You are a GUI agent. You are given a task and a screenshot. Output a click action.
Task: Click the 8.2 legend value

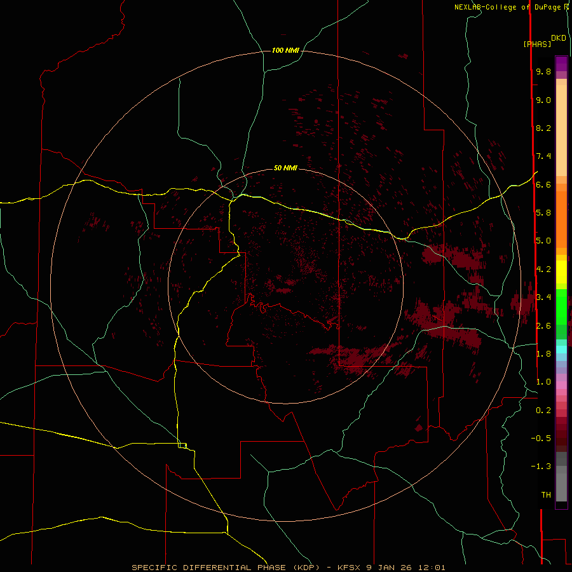click(x=543, y=128)
